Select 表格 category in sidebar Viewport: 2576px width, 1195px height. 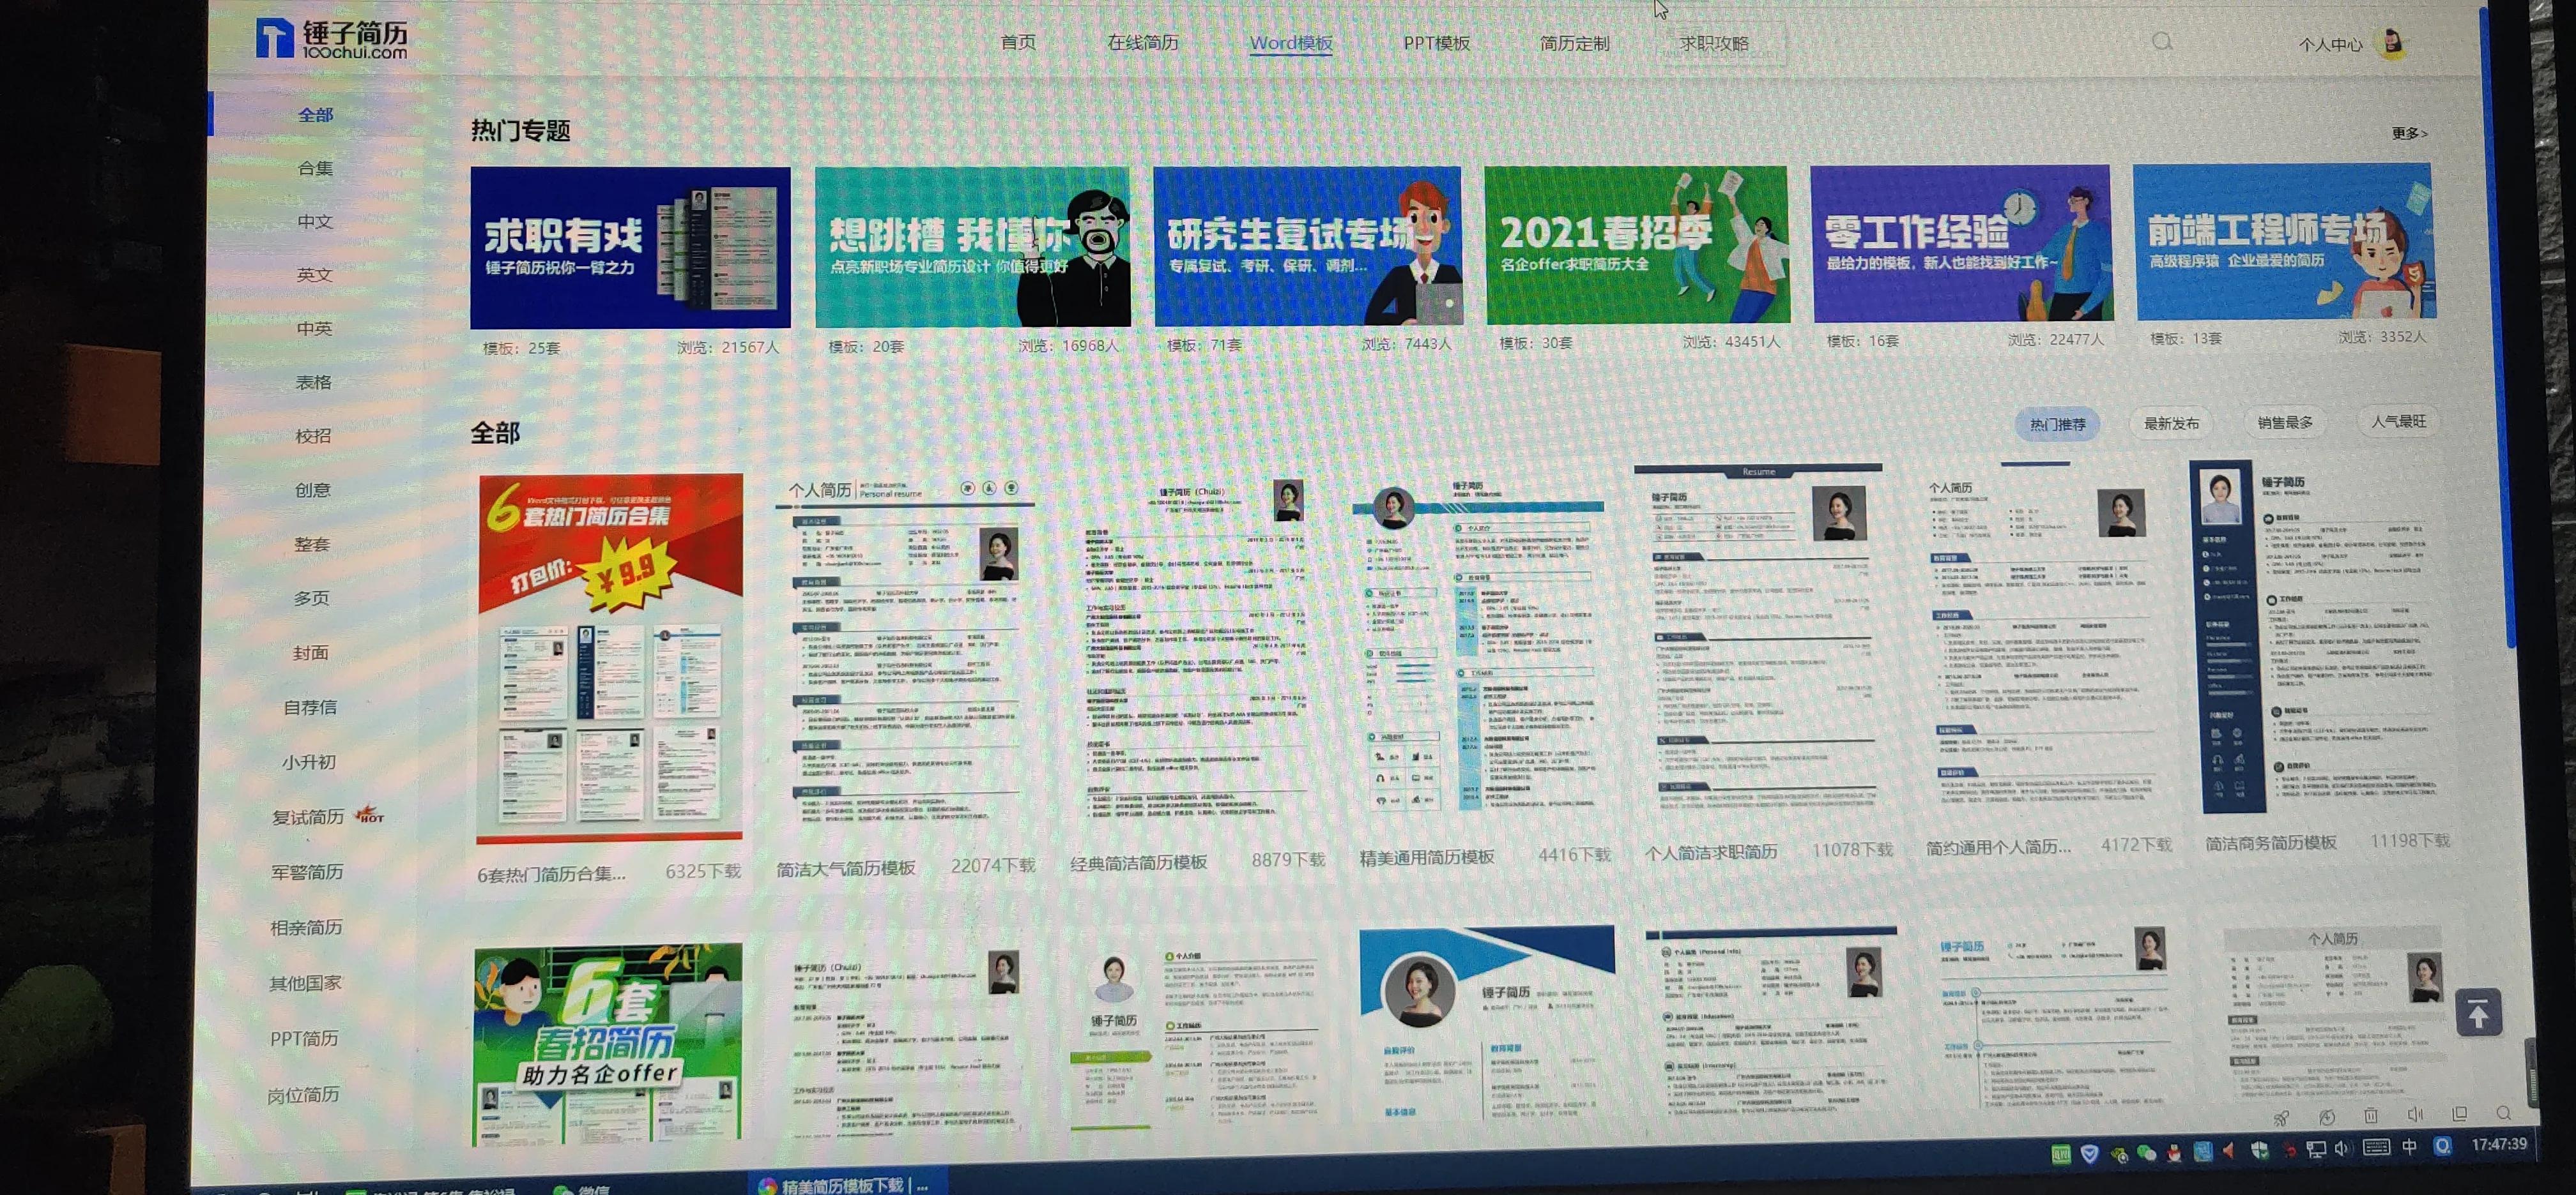(313, 382)
